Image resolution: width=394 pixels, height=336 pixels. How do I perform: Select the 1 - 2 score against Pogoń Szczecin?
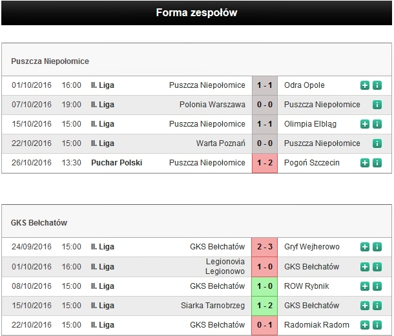point(265,163)
